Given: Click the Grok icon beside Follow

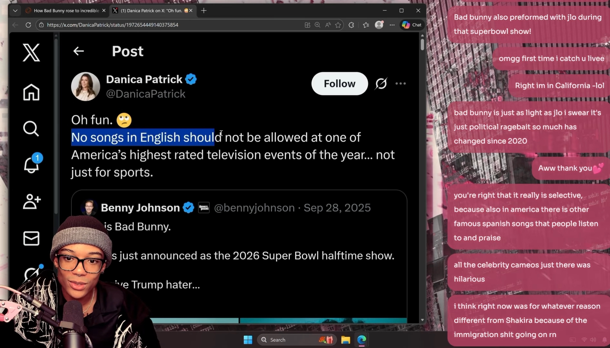Looking at the screenshot, I should pyautogui.click(x=381, y=83).
